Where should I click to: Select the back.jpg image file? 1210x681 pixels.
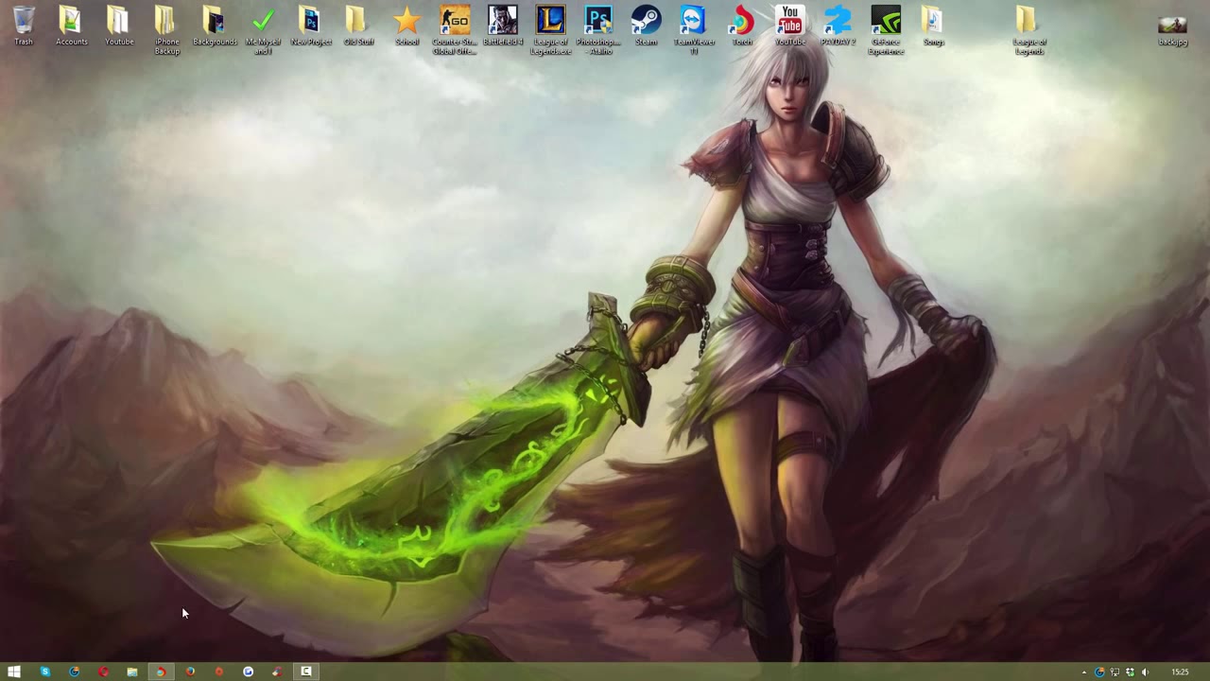tap(1172, 28)
